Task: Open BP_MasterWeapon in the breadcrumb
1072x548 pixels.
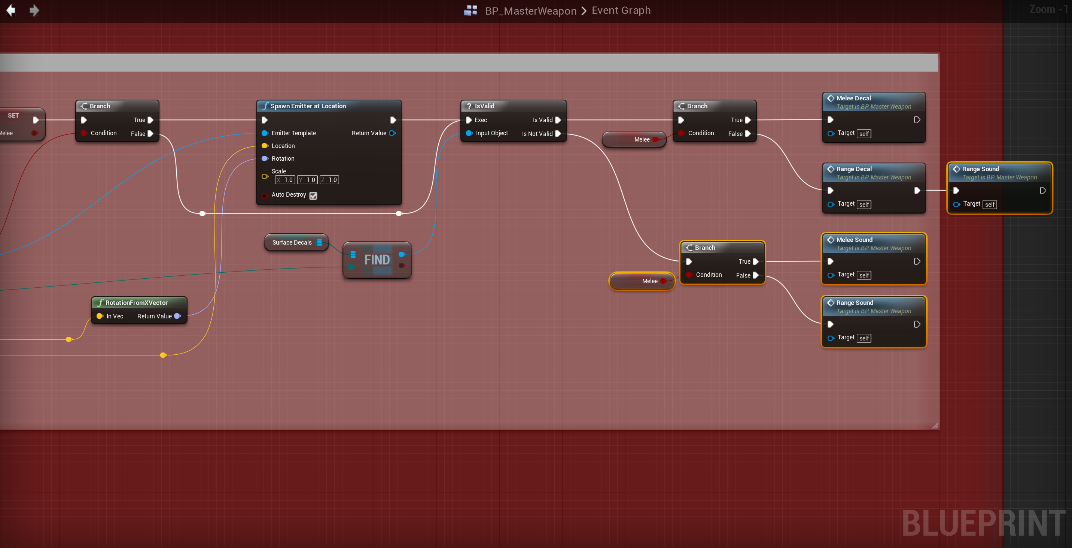Action: 531,10
